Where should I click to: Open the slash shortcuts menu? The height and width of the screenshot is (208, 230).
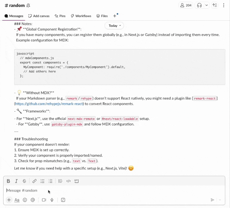tap(63, 200)
